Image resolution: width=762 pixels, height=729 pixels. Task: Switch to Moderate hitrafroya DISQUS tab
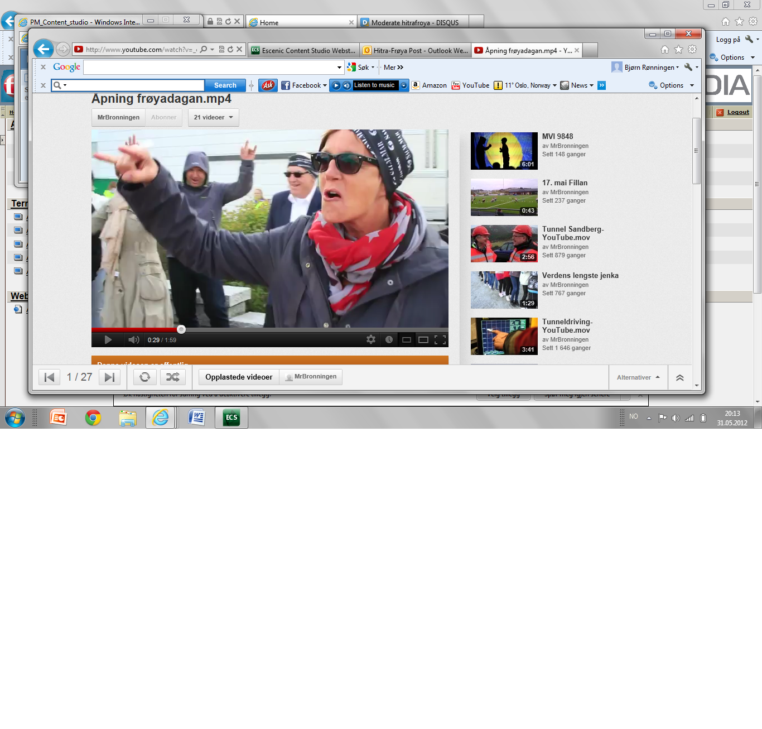[414, 22]
